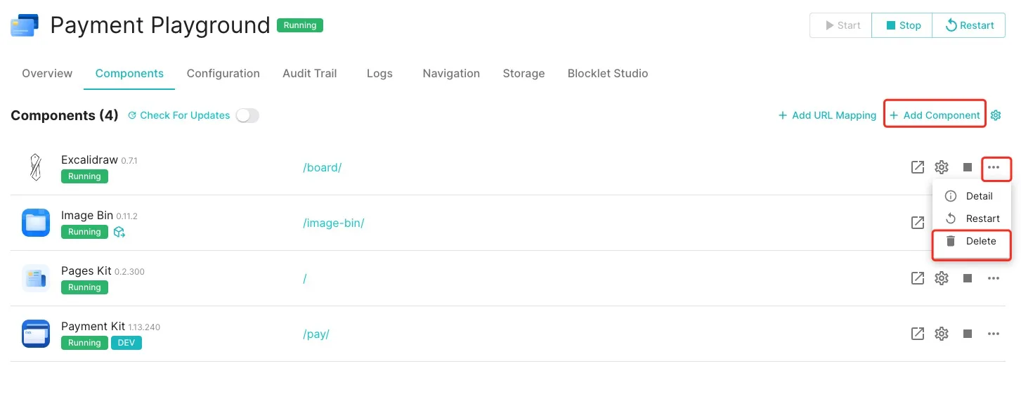The height and width of the screenshot is (418, 1021).
Task: Toggle the Check For Updates switch
Action: [247, 115]
